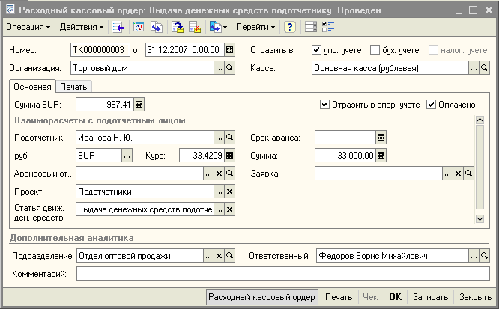The image size is (499, 309).
Task: Open calculator for Сумма EUR field
Action: [x=139, y=104]
